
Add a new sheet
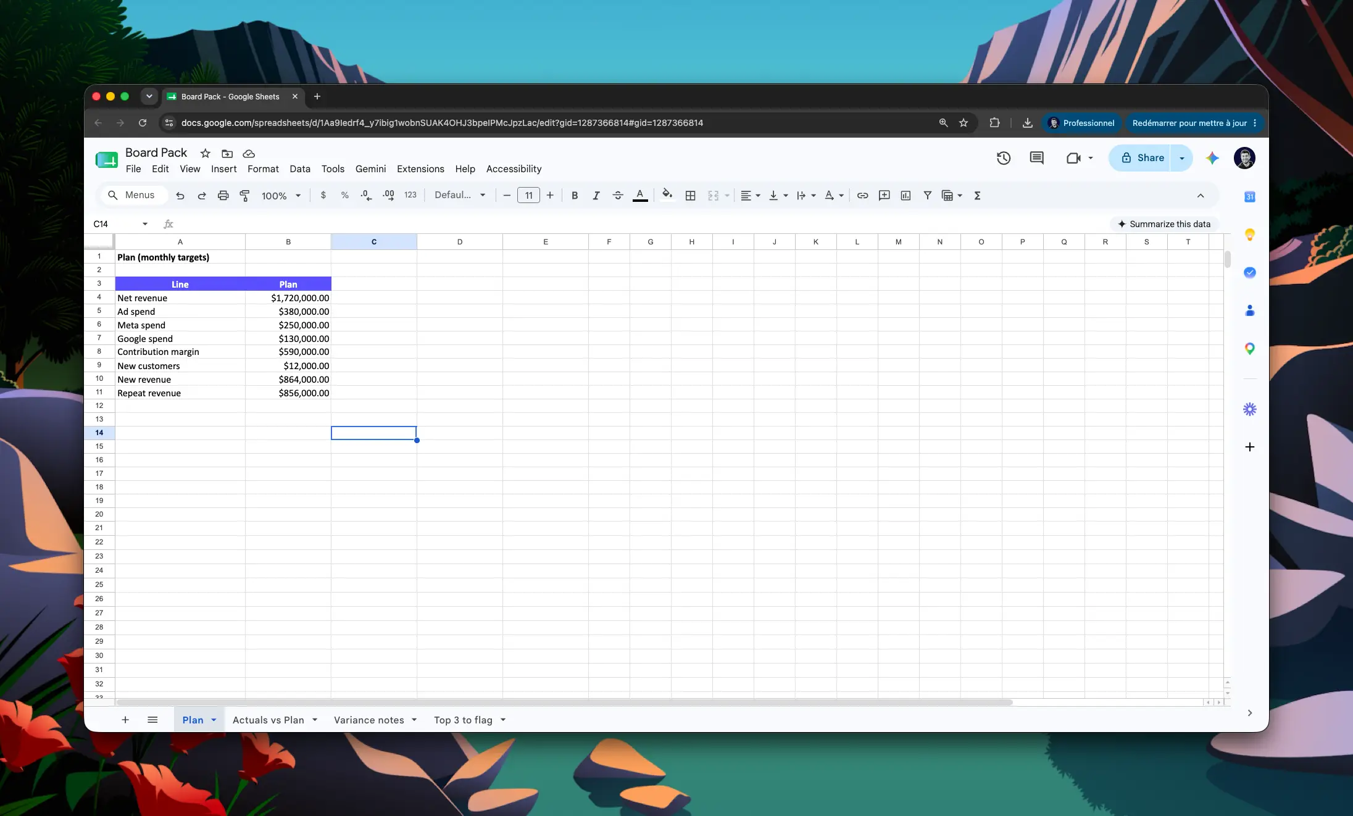[125, 720]
